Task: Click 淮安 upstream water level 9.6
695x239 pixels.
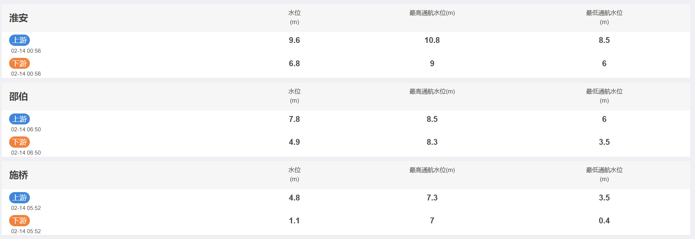Action: [x=294, y=40]
